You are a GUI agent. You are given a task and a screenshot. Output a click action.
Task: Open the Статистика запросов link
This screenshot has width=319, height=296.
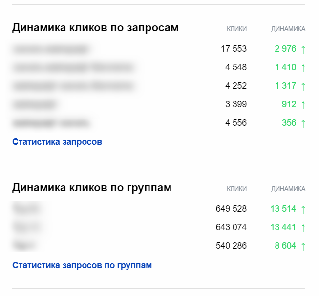click(57, 142)
